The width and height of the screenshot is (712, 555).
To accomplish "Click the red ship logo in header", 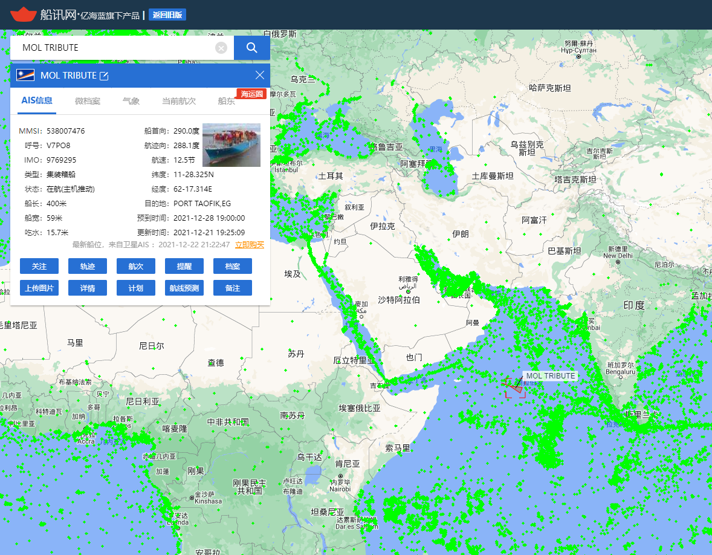I will [24, 14].
